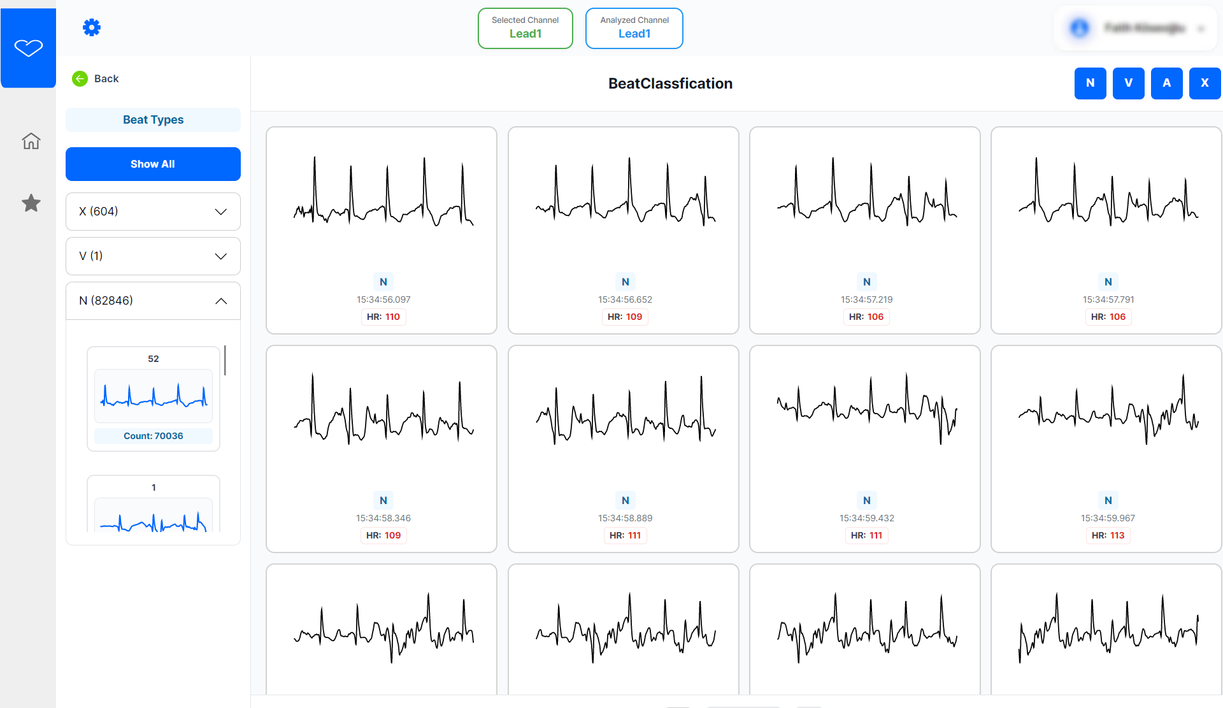Classify beat as A button
The width and height of the screenshot is (1223, 708).
[x=1166, y=83]
